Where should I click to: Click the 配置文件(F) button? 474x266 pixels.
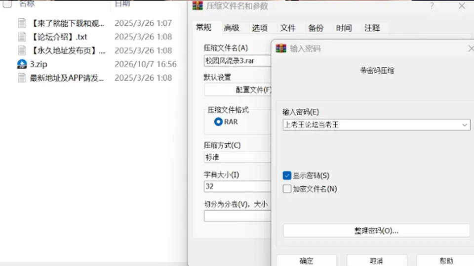coord(237,89)
